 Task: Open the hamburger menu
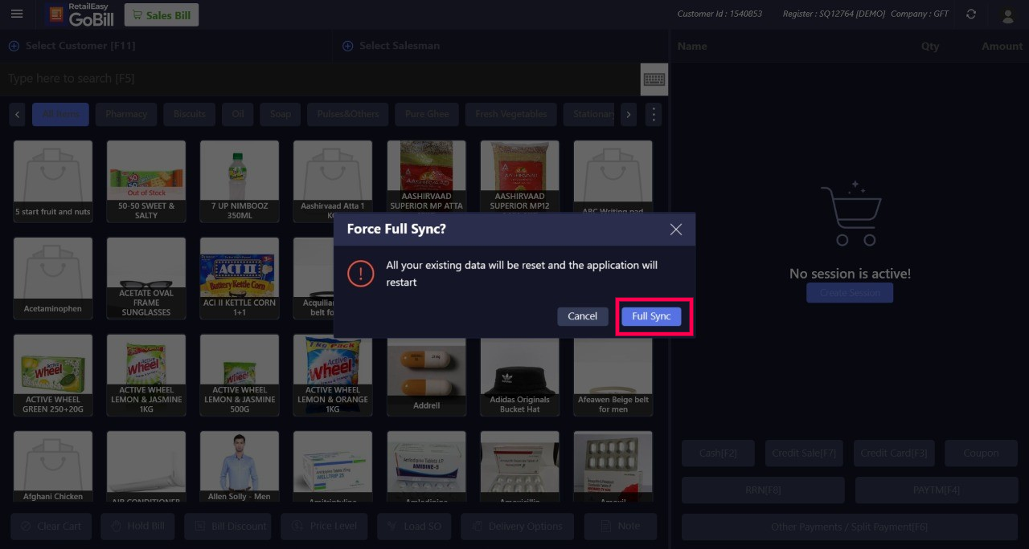point(17,14)
